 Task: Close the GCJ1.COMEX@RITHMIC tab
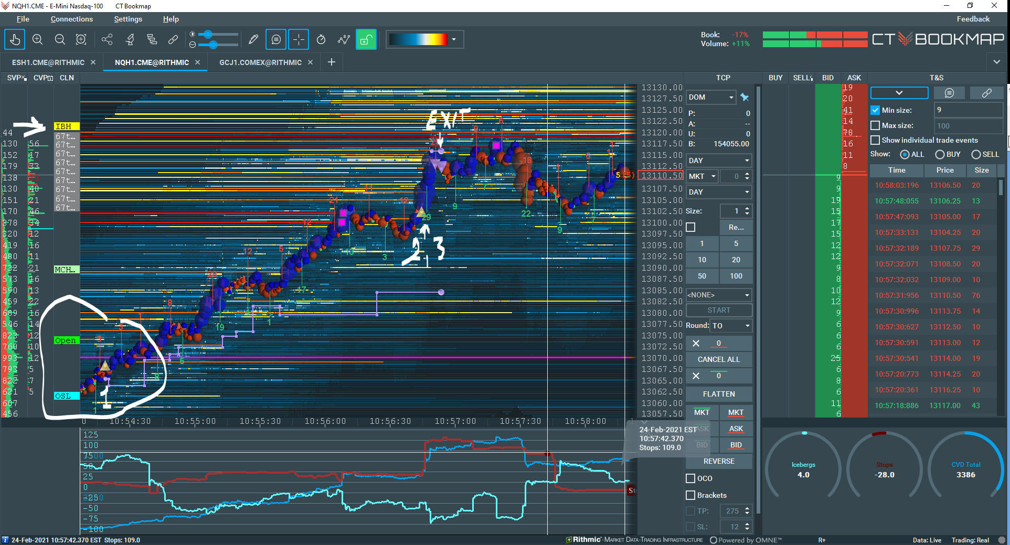pyautogui.click(x=310, y=62)
